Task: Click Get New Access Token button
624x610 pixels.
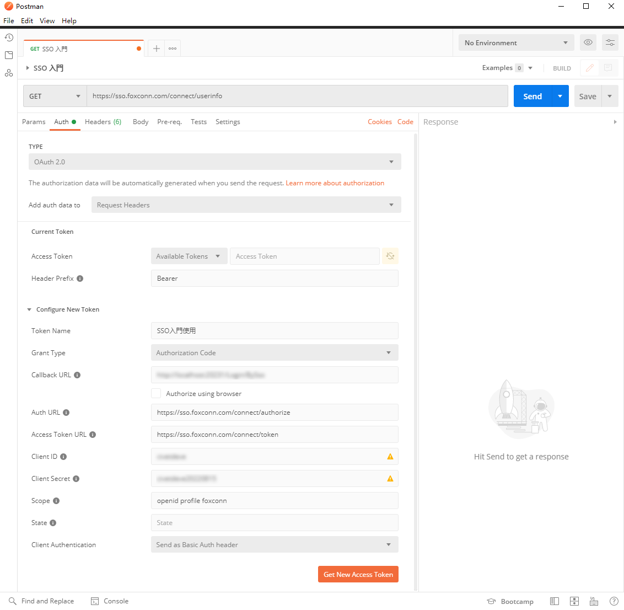Action: coord(358,574)
